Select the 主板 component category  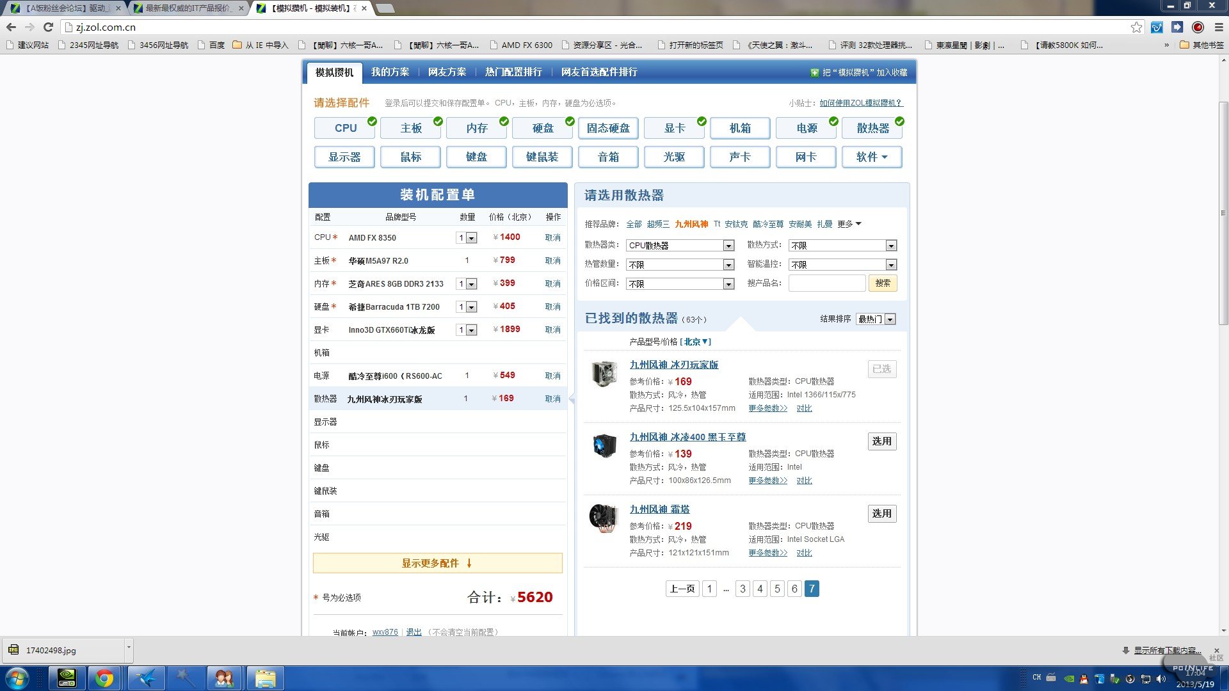click(410, 128)
